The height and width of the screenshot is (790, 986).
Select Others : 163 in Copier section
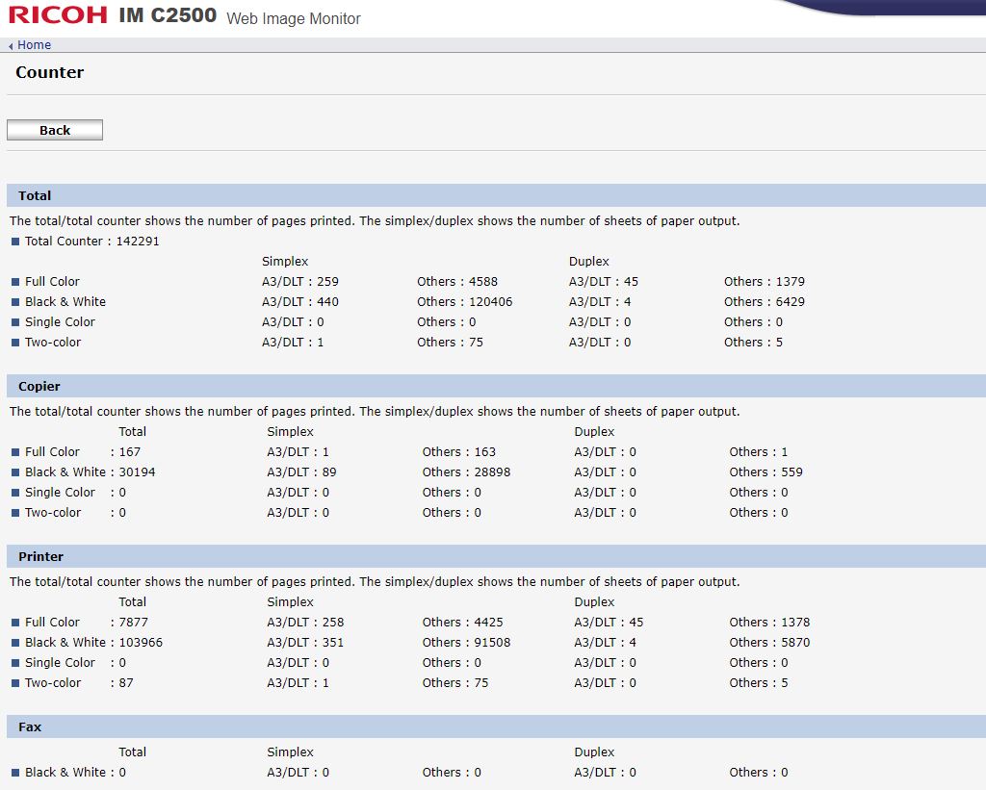click(459, 452)
